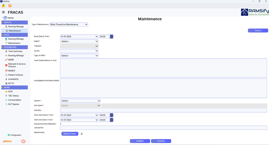
Task: Open the Trainset dropdown
Action: click(x=79, y=46)
